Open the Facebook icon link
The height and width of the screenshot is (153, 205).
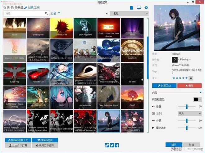pos(117,145)
